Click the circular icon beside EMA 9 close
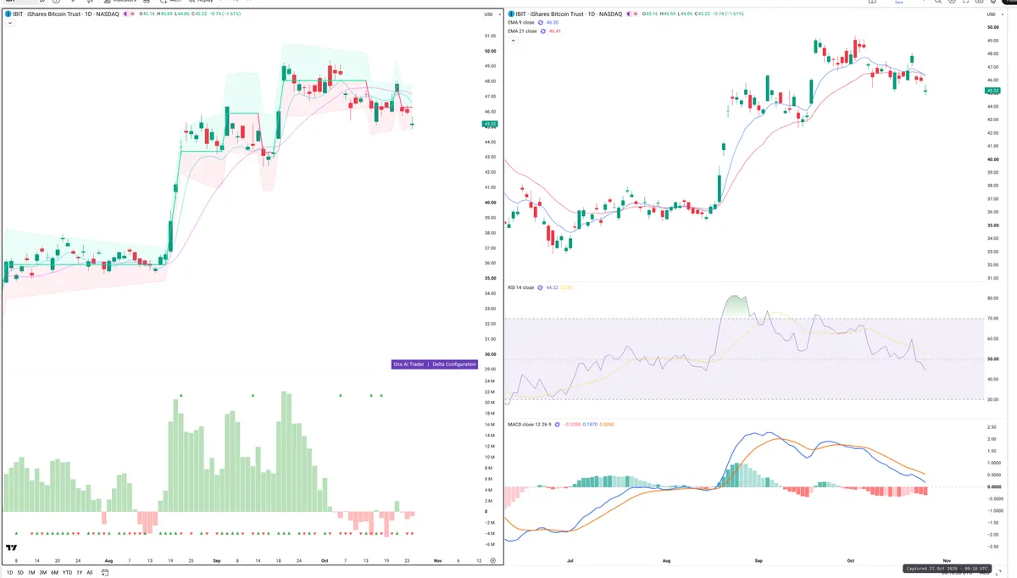This screenshot has width=1017, height=578. [x=542, y=23]
